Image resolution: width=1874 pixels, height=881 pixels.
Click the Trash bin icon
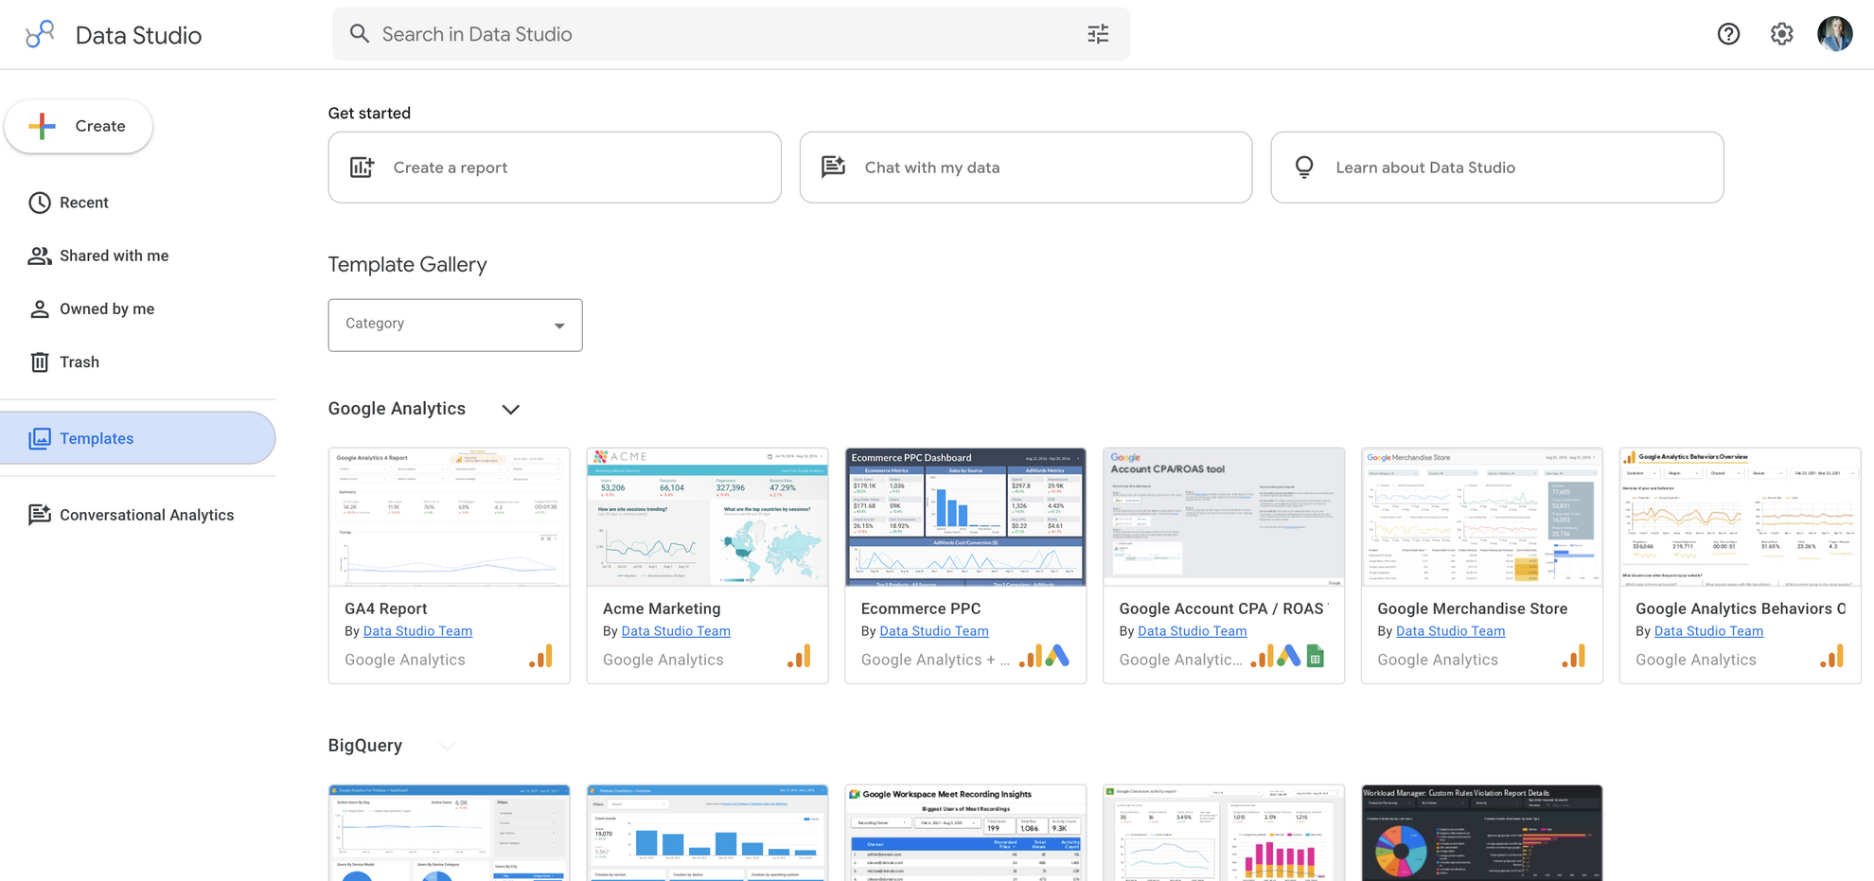tap(40, 361)
